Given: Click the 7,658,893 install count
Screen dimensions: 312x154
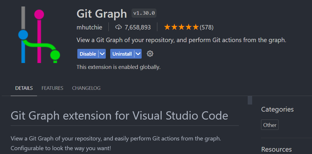Looking at the screenshot, I should (137, 27).
